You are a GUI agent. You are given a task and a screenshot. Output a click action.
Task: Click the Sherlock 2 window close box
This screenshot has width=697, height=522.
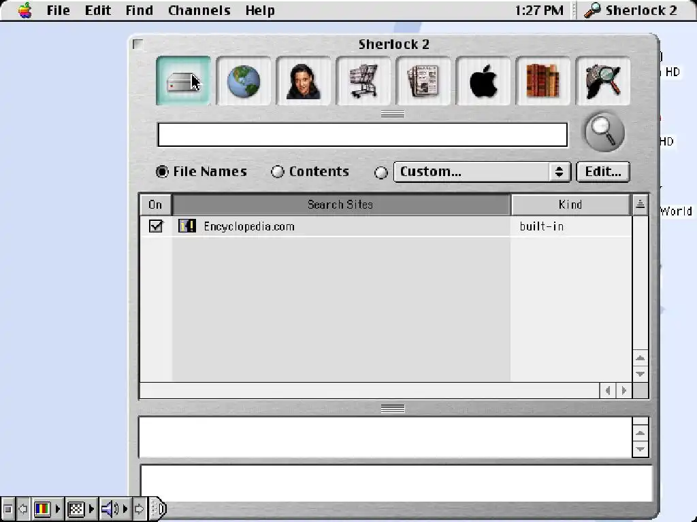coord(137,44)
